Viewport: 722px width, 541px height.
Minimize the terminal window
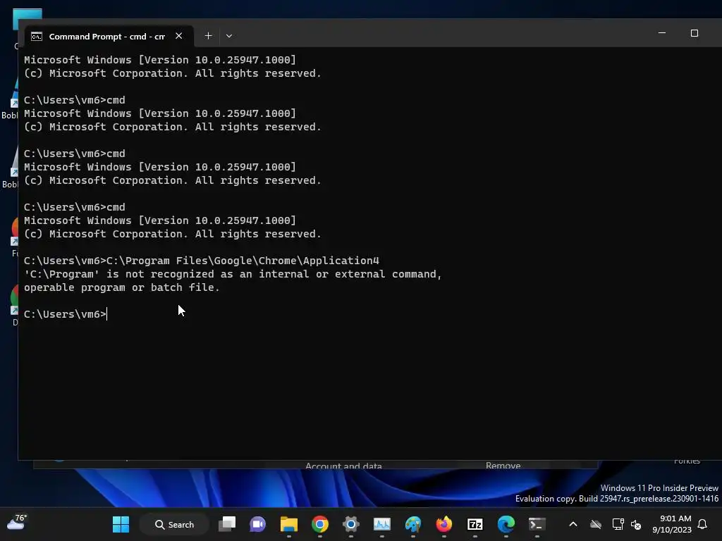tap(662, 33)
